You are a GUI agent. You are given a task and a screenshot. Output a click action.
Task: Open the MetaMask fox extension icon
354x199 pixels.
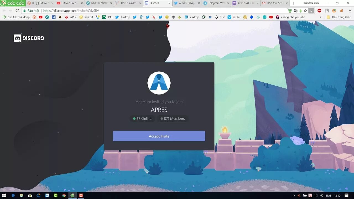(342, 11)
